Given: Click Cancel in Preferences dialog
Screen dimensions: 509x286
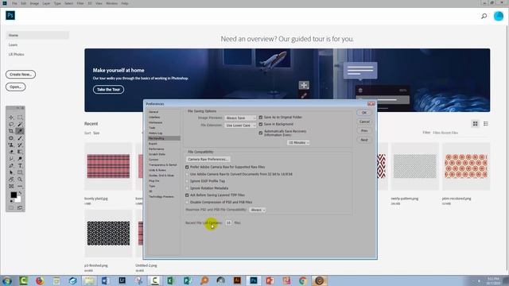Looking at the screenshot, I should [364, 122].
